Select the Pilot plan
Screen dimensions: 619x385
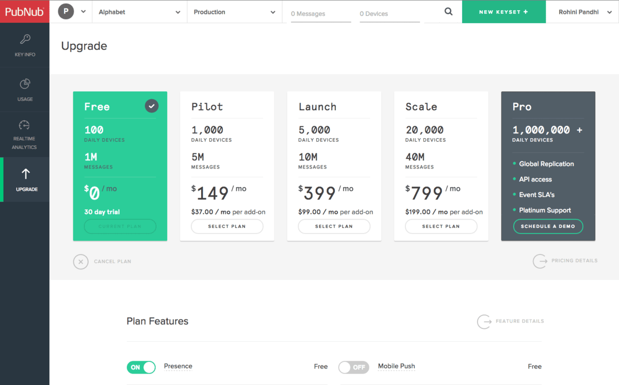[x=227, y=226]
